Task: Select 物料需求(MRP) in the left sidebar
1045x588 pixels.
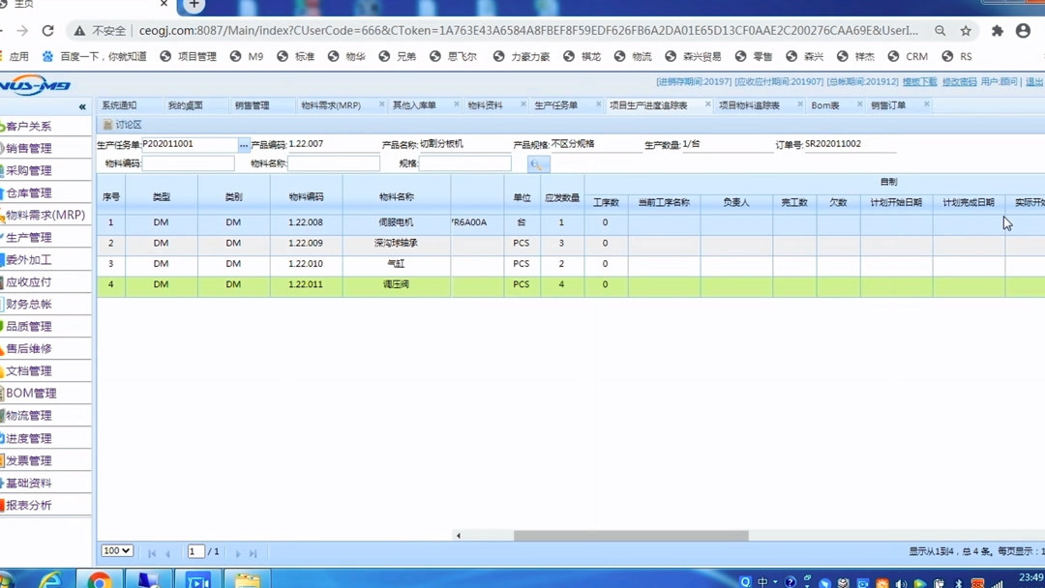Action: [44, 214]
